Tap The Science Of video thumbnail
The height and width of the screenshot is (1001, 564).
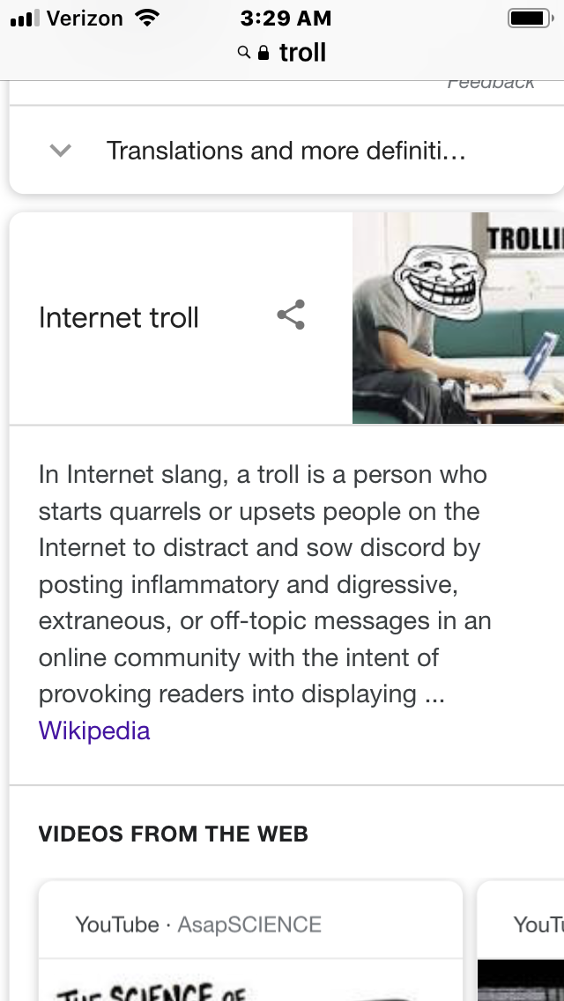click(x=250, y=980)
